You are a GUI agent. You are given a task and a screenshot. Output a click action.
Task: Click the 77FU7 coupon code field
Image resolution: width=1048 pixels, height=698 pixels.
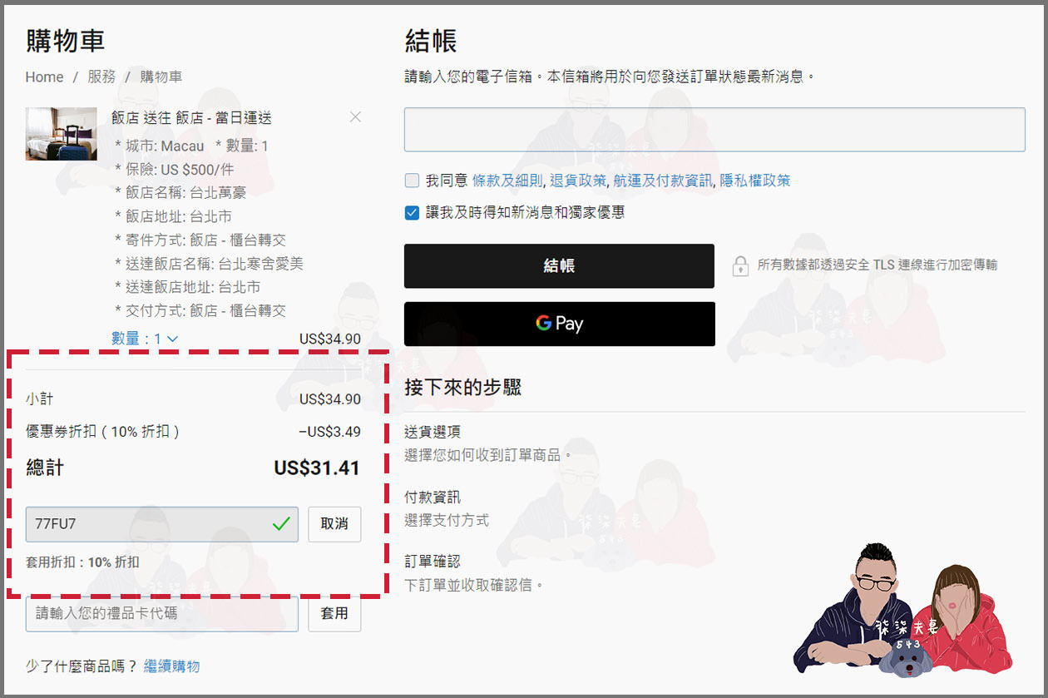coord(150,524)
